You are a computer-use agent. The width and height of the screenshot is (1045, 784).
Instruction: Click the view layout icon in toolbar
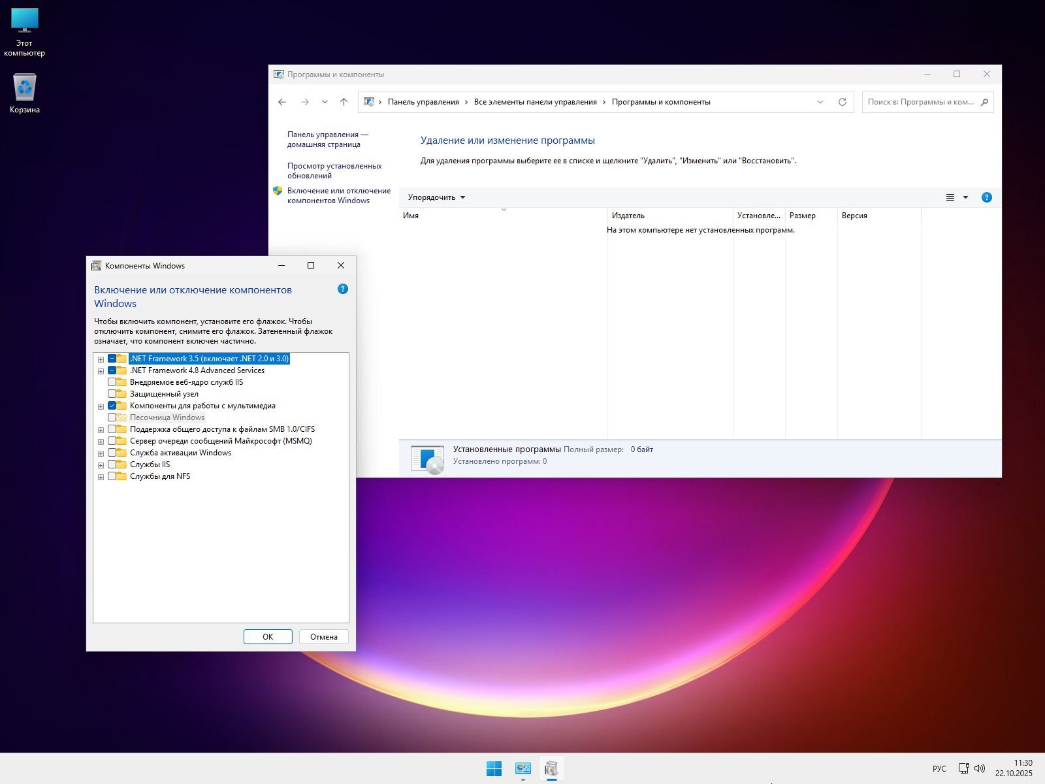point(950,197)
